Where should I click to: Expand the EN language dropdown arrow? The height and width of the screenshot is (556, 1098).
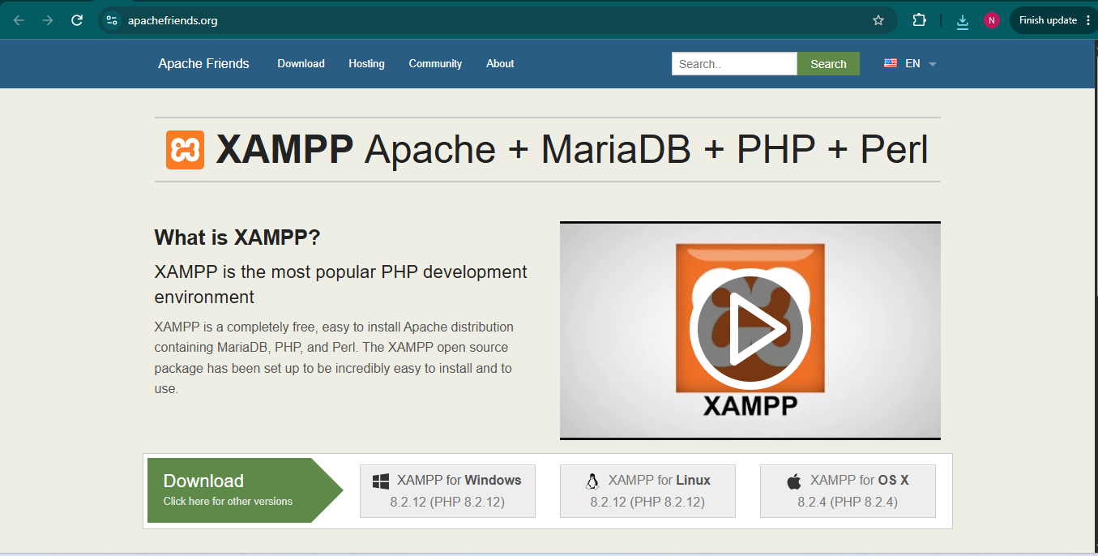pyautogui.click(x=932, y=64)
